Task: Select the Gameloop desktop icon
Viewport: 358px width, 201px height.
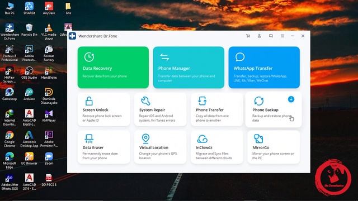Action: [x=10, y=94]
